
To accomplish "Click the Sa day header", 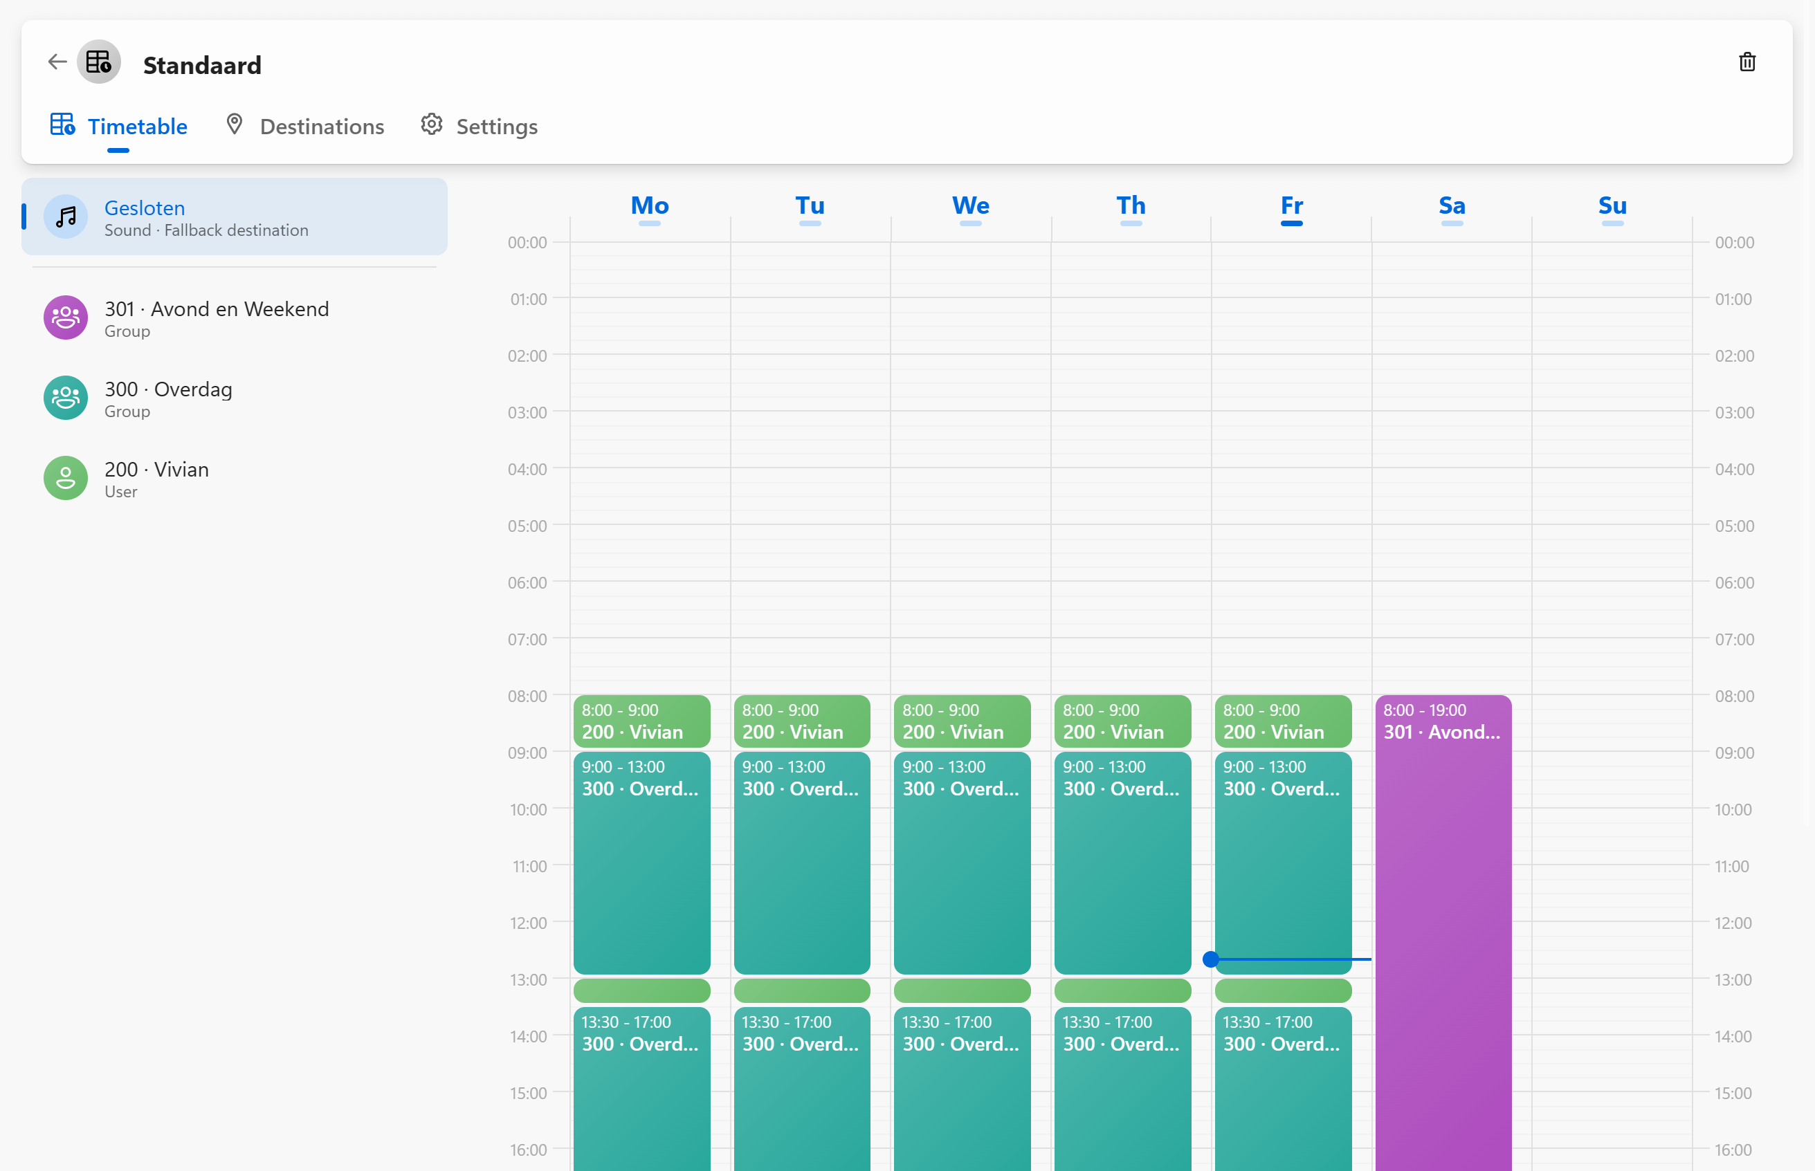I will (1452, 207).
